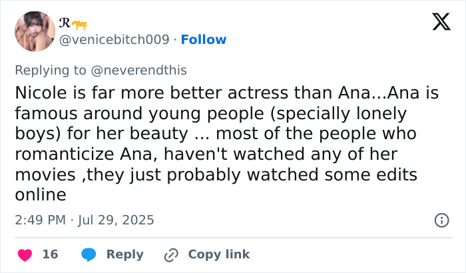Click the chain link icon
466x273 pixels.
(x=171, y=254)
